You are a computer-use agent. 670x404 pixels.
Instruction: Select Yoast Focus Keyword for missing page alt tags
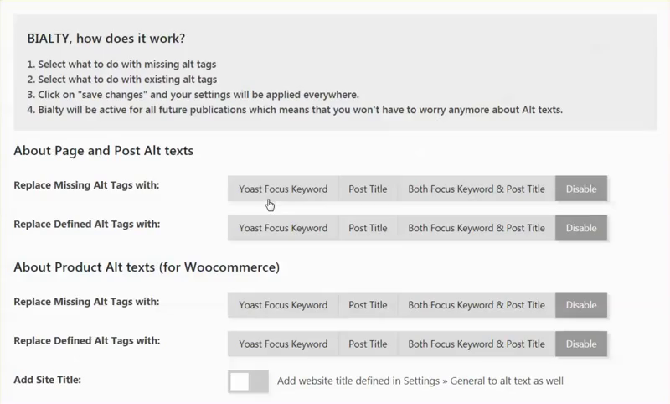[x=283, y=189]
